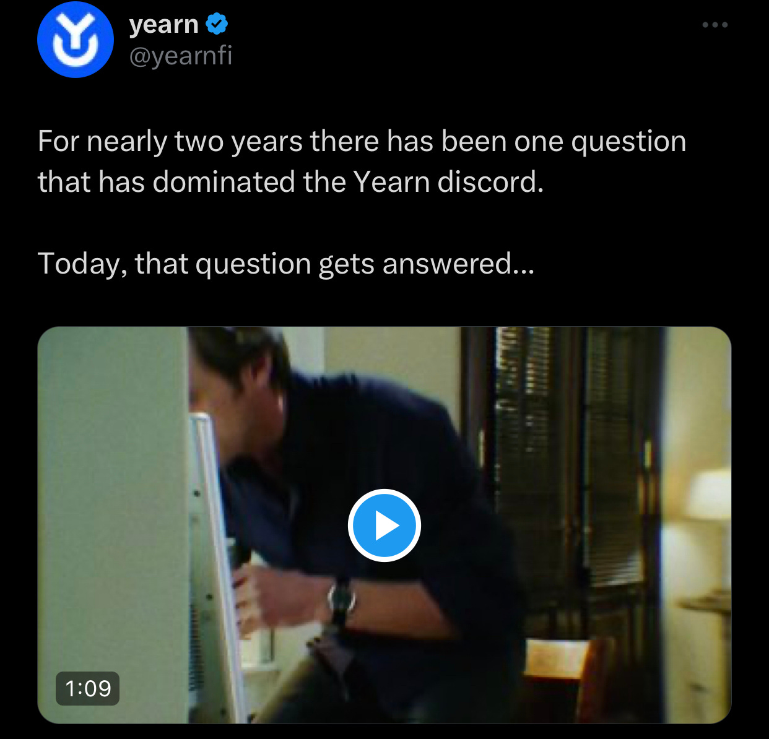Click the 1:09 video duration badge
Screen dimensions: 769x739
coord(88,688)
